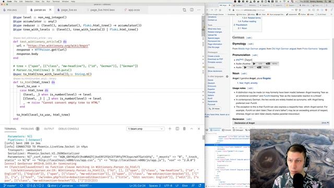Select the Inspector tab in devtools
The height and width of the screenshot is (188, 334).
[x=215, y=130]
